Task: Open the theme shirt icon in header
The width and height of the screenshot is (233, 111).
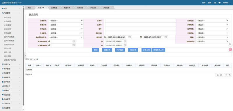Action: point(220,3)
